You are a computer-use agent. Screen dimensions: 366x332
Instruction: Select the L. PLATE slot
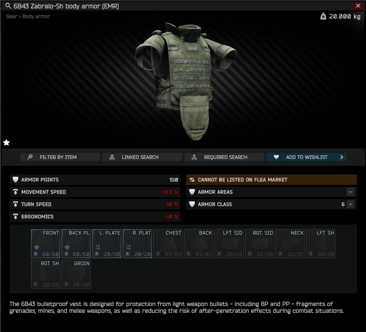pyautogui.click(x=107, y=244)
